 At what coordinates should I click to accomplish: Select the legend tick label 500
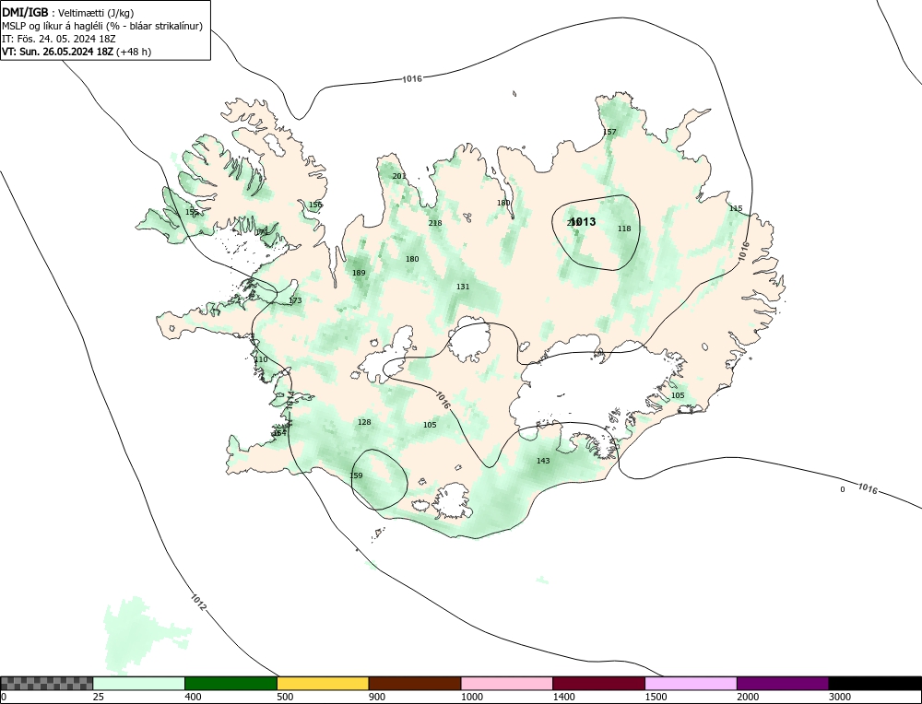pyautogui.click(x=285, y=697)
